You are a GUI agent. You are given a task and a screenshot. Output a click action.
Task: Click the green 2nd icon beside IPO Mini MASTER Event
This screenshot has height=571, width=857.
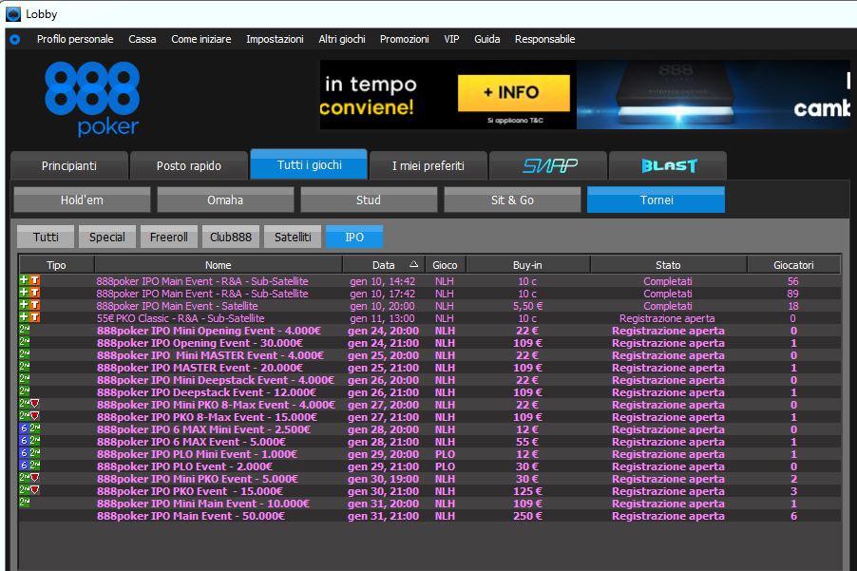[24, 354]
